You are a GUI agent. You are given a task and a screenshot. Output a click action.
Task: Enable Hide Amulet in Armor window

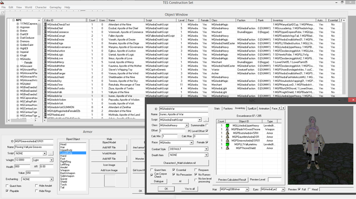pyautogui.click(x=37, y=186)
